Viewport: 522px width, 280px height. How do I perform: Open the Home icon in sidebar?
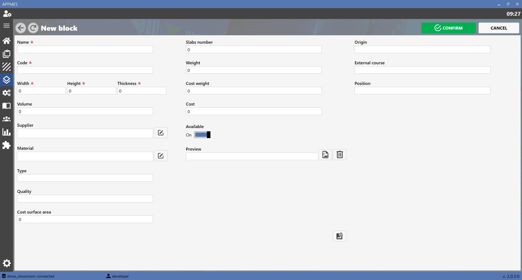coord(7,41)
